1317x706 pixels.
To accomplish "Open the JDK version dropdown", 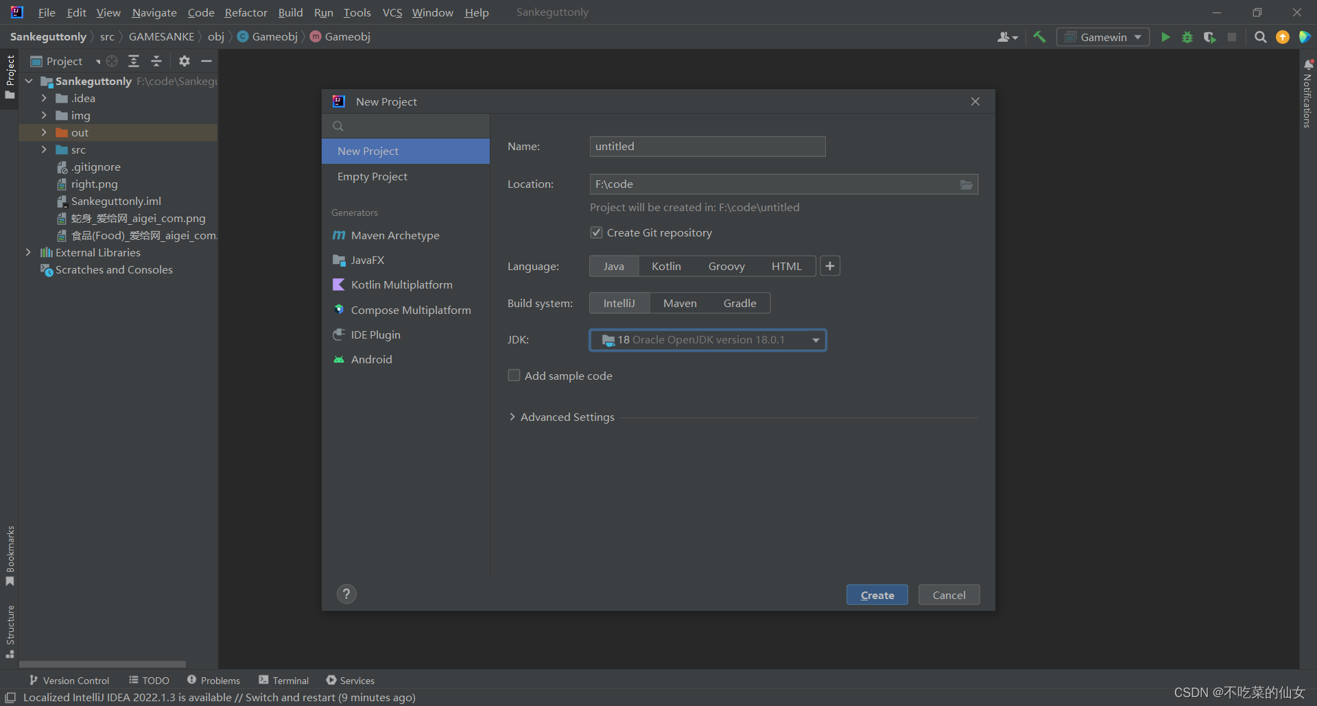I will (x=708, y=340).
